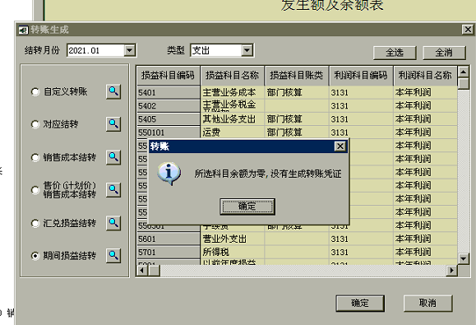Screen dimensions: 476x325
Task: Open magnifier next to 汇兑损益结转
Action: pos(113,223)
